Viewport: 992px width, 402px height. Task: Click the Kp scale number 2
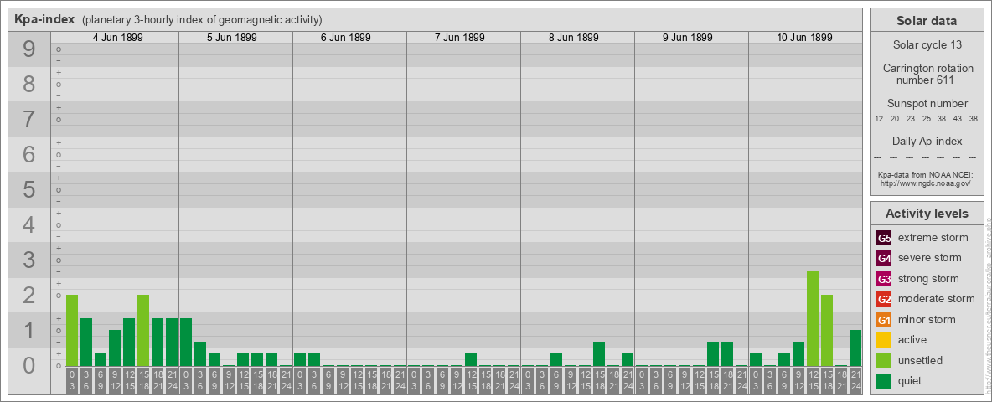pos(29,295)
